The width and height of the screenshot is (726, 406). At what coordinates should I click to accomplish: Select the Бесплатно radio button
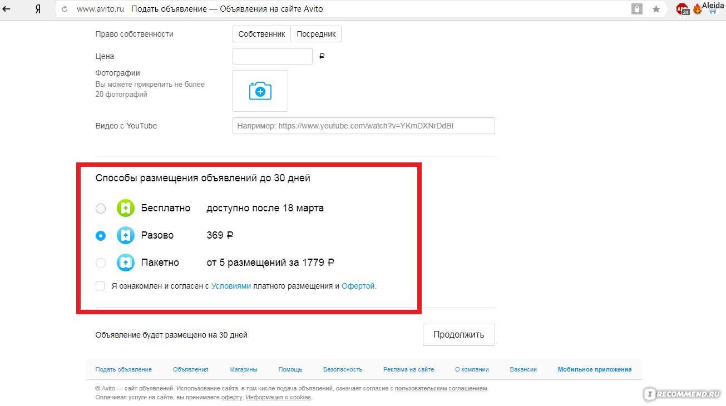click(100, 209)
